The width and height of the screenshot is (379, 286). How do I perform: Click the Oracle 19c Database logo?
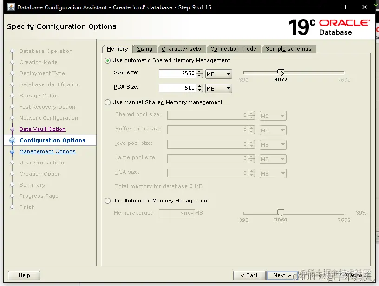329,27
